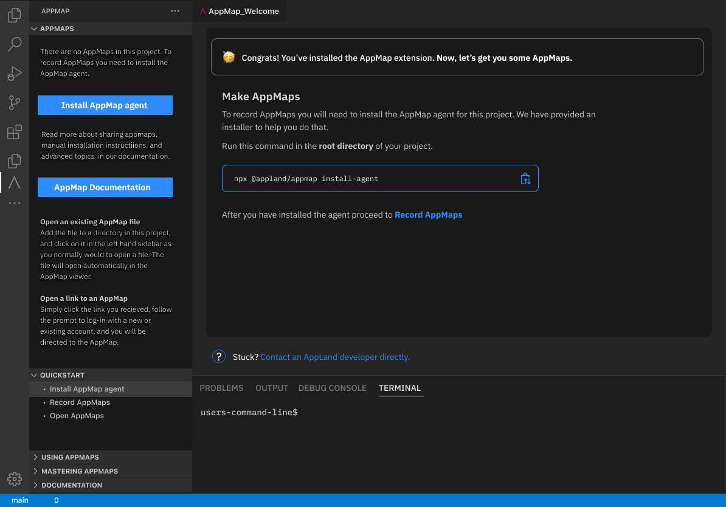Open the Source Control icon
The height and width of the screenshot is (507, 726).
15,103
